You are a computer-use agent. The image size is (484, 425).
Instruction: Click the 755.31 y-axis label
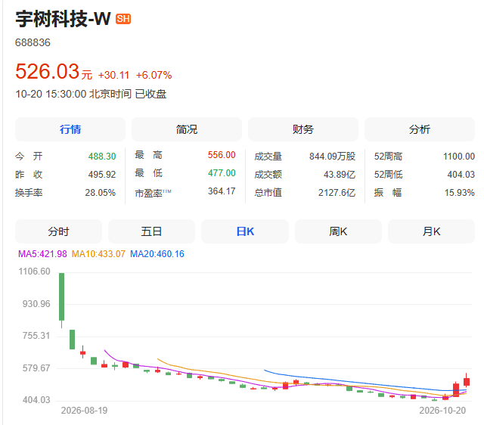36,336
